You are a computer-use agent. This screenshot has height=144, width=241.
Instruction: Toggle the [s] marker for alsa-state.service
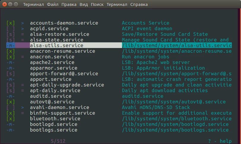[x=11, y=40]
